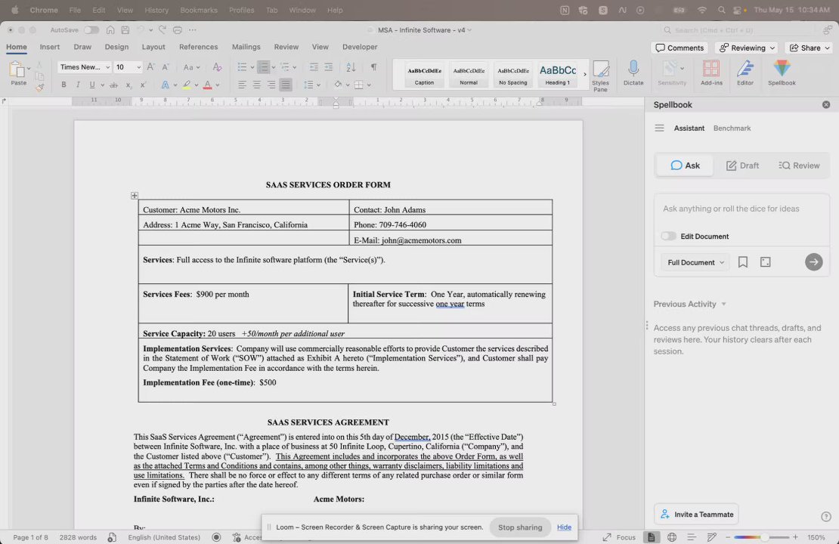
Task: Expand the Previous Activity section
Action: coord(689,304)
